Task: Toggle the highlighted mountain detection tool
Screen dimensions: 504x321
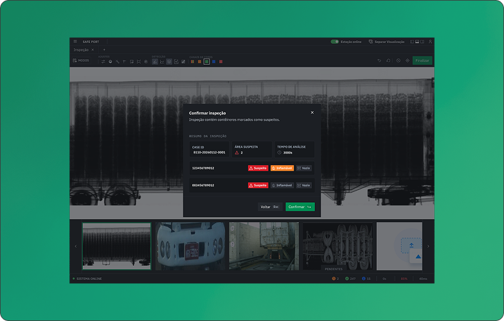Action: (155, 62)
